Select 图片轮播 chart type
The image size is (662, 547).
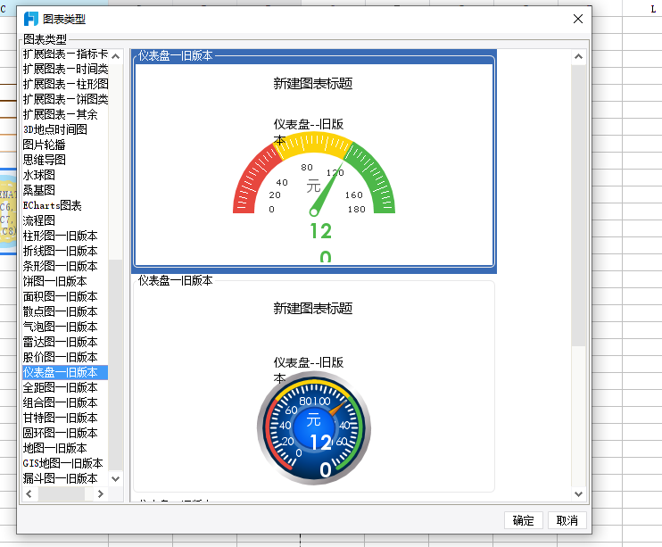65,145
